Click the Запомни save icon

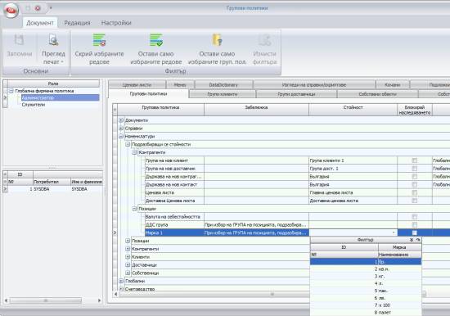[20, 40]
